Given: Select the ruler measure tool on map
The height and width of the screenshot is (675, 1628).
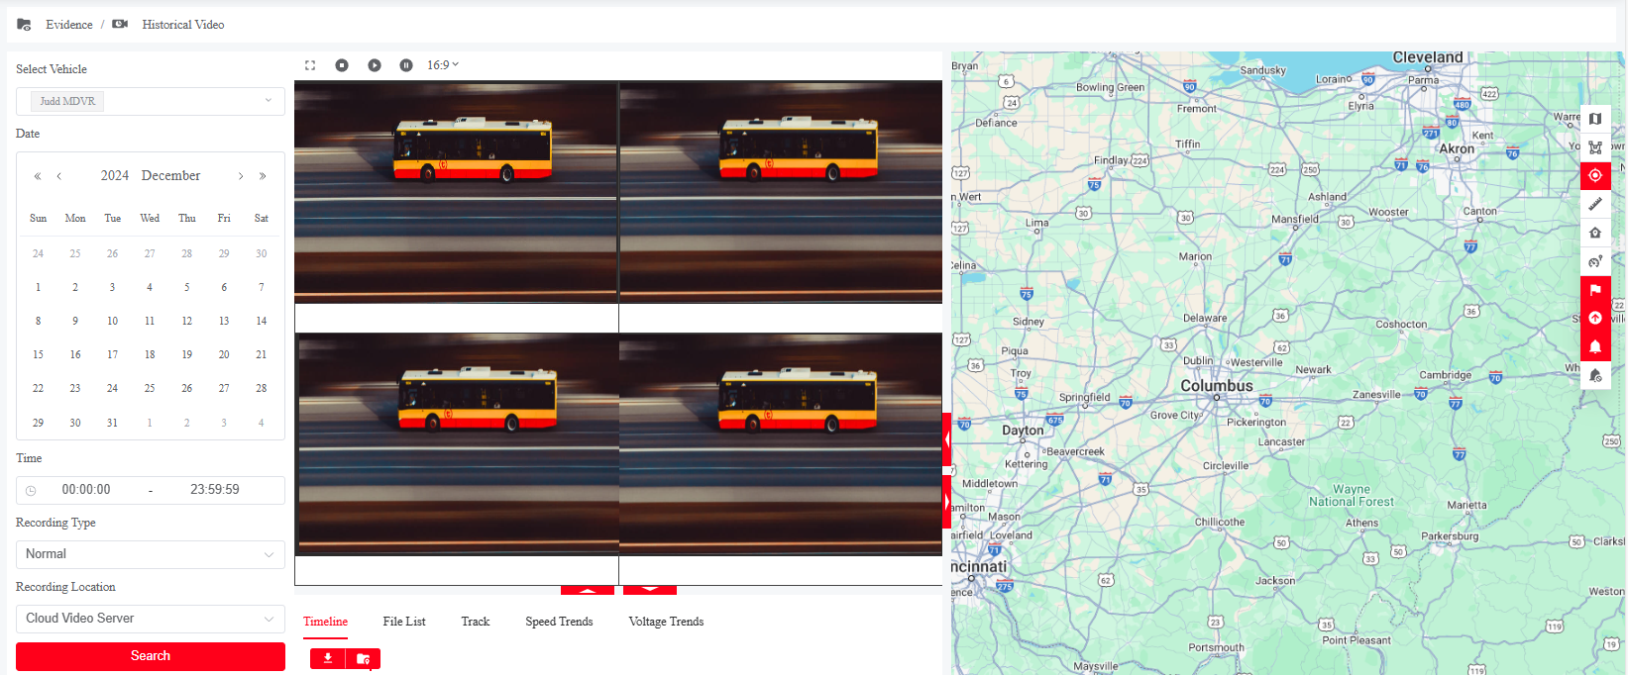Looking at the screenshot, I should [x=1595, y=204].
